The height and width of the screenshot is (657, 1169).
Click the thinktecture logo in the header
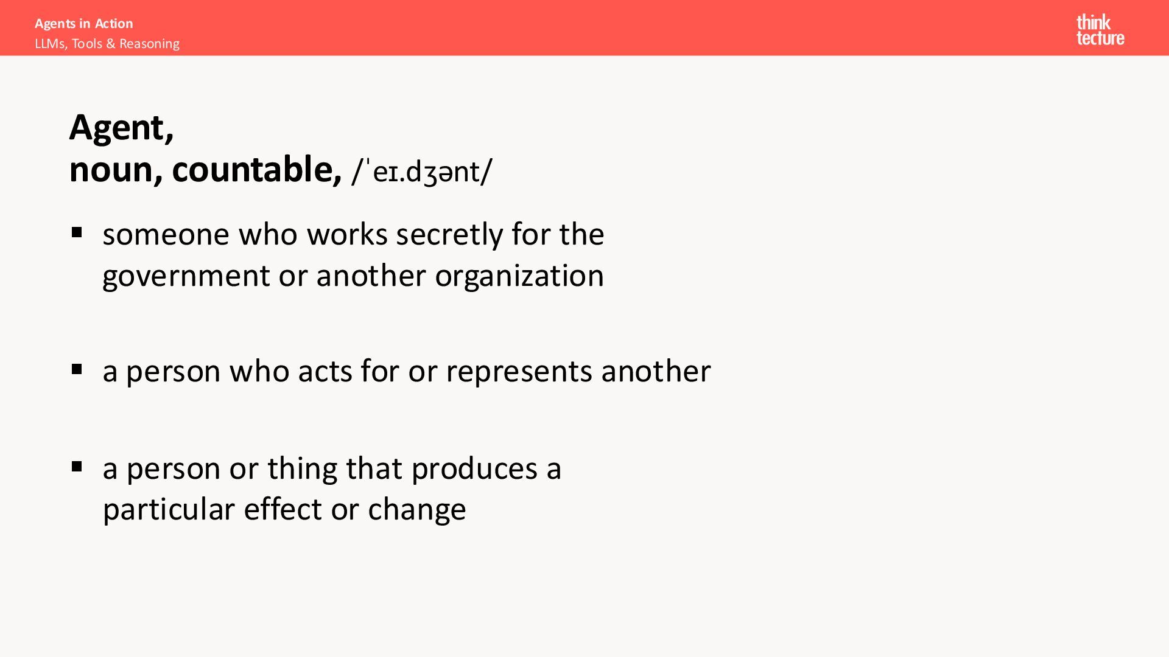pos(1100,30)
